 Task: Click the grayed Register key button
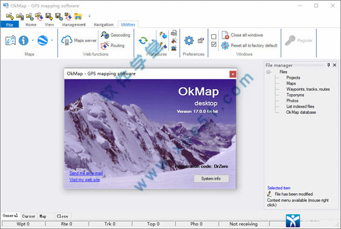click(x=299, y=40)
